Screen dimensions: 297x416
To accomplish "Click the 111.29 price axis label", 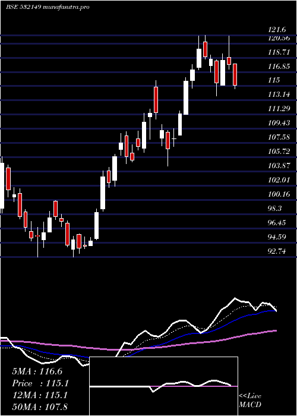I will [279, 109].
